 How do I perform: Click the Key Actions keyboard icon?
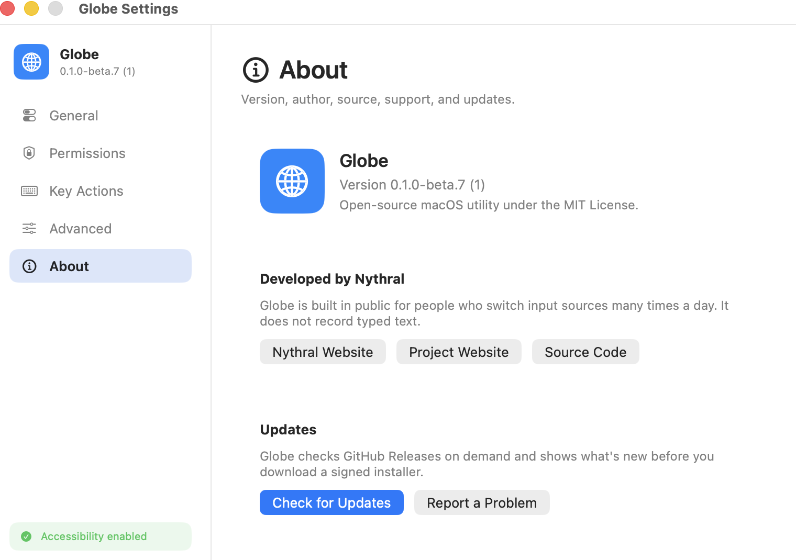click(29, 191)
